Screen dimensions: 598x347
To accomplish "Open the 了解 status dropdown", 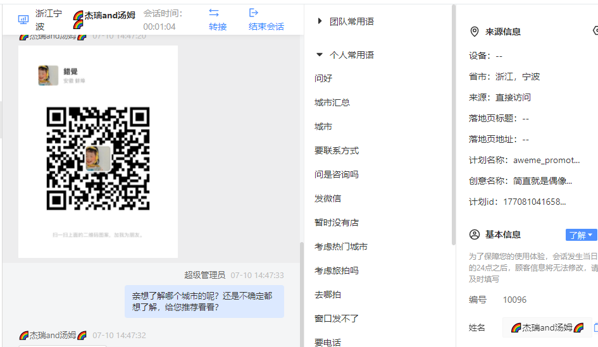I will (x=581, y=235).
